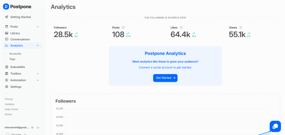Click help icon next to Posts stat
This screenshot has height=135, width=285.
pos(123,27)
